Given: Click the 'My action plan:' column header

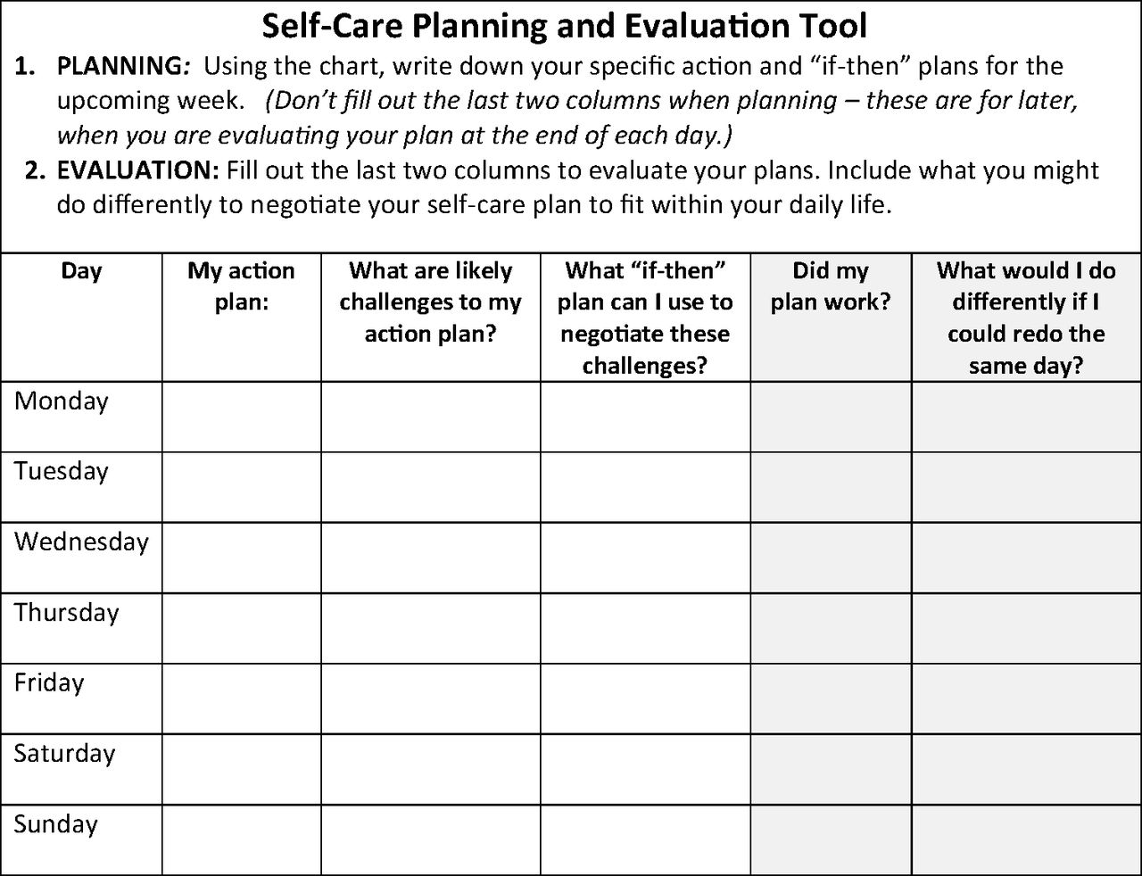Looking at the screenshot, I should tap(242, 285).
